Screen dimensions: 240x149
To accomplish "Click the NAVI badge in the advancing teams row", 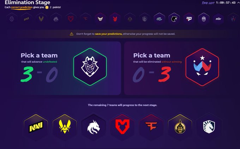I will coord(36,127).
